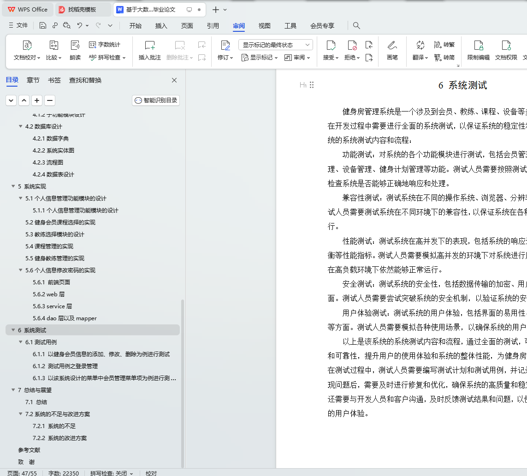Insert a comment with 插入批注
Viewport: 527px width, 476px height.
(149, 50)
